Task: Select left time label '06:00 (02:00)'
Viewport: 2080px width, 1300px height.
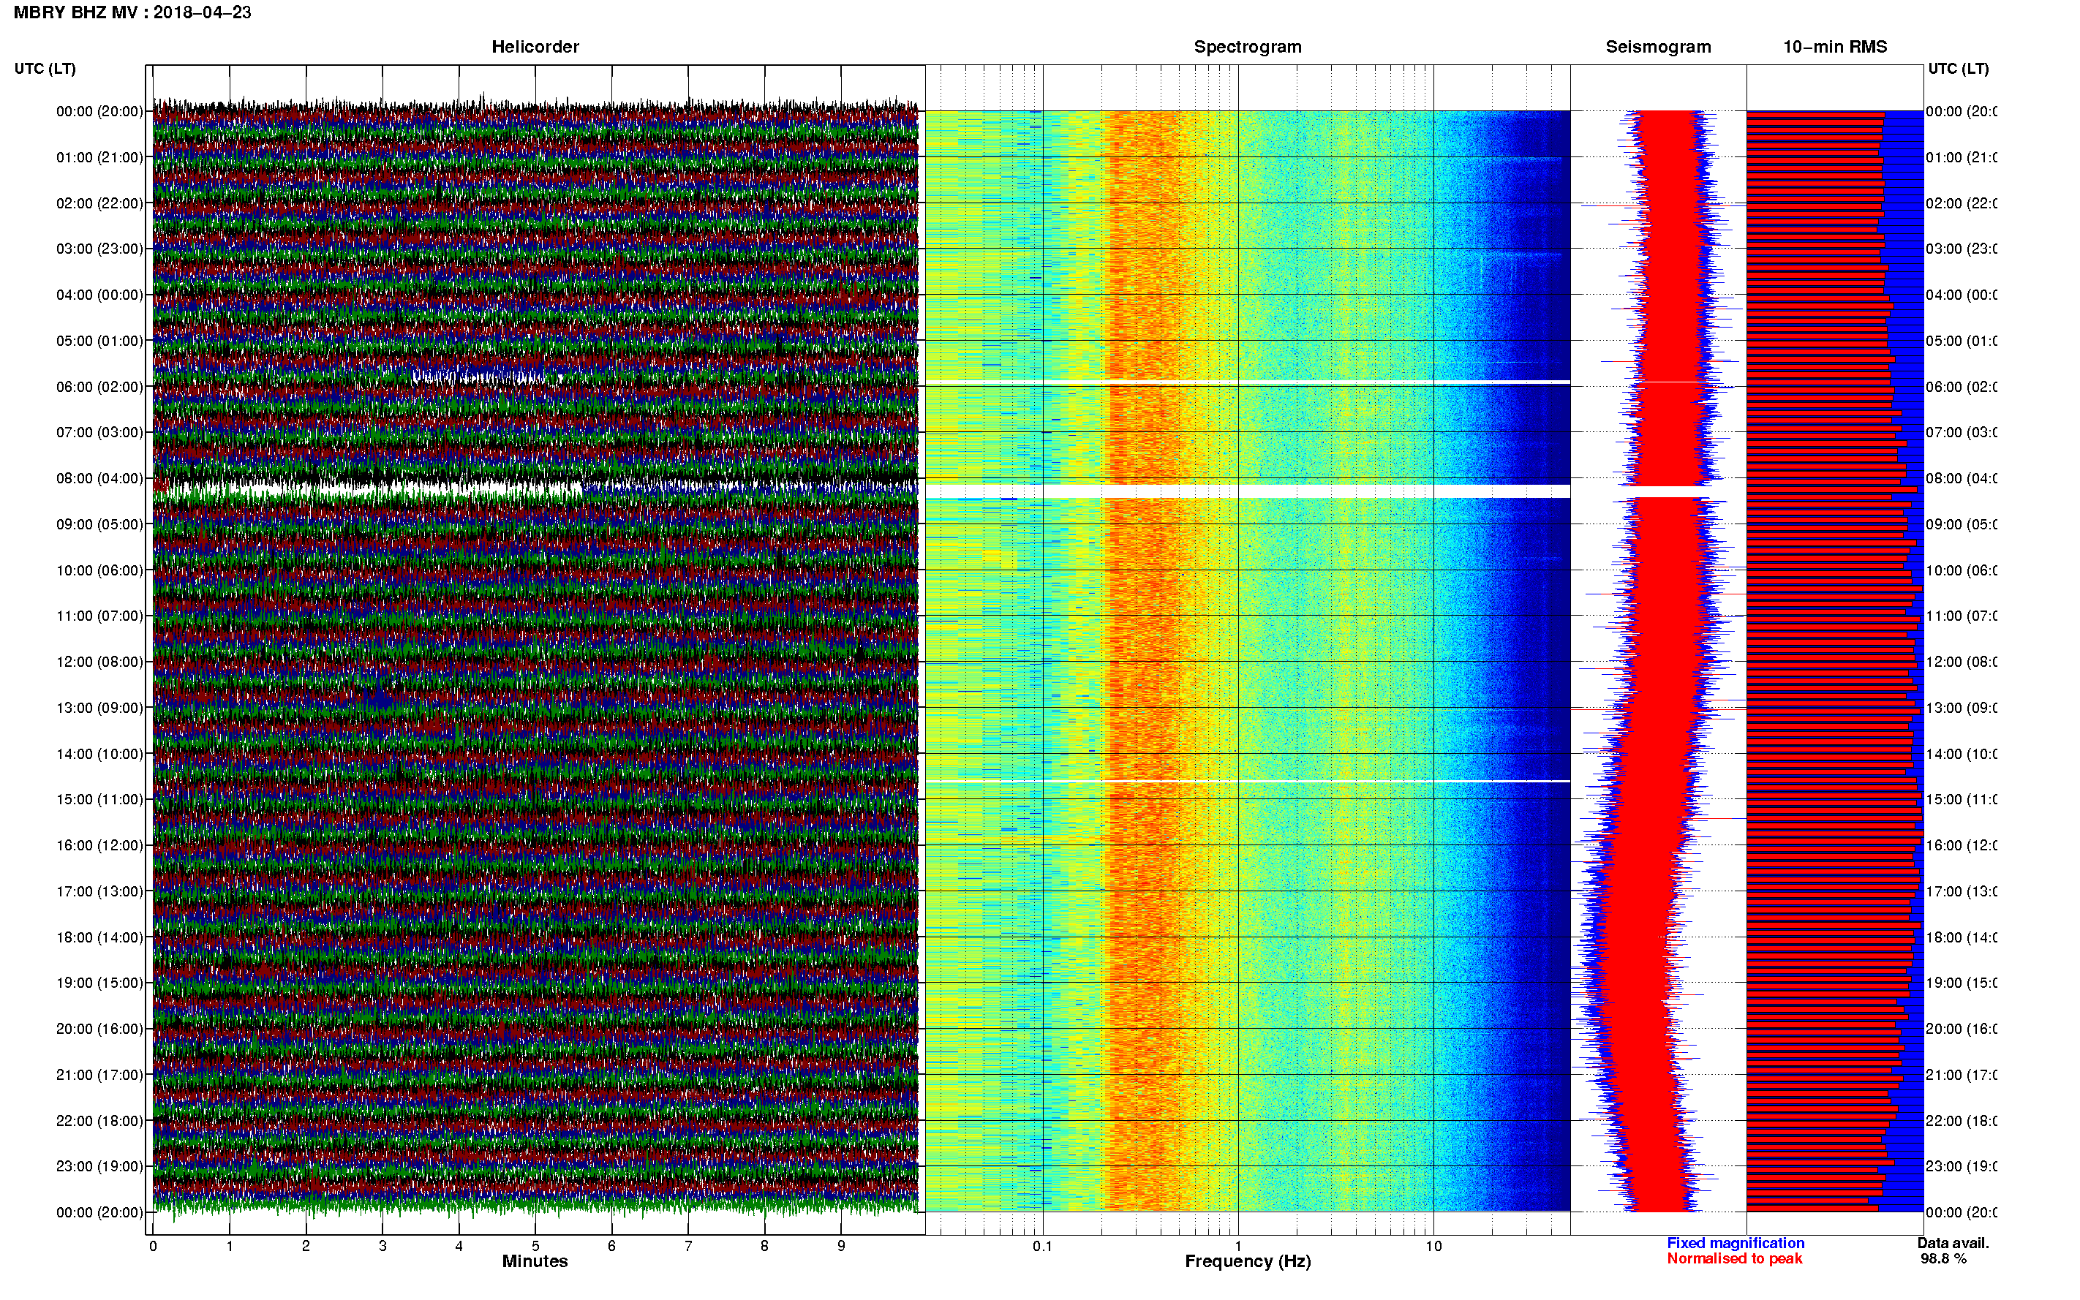Action: coord(99,387)
